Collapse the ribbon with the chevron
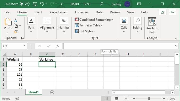 (176, 38)
